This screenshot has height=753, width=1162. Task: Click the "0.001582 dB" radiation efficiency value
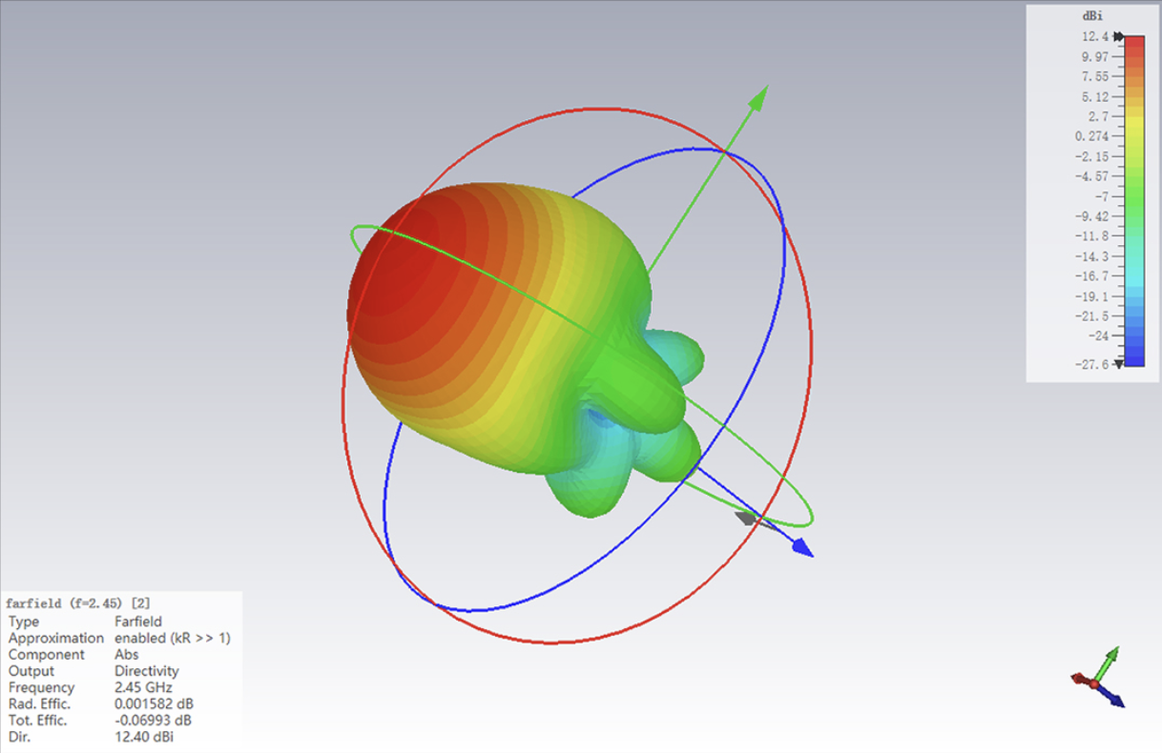pyautogui.click(x=154, y=703)
